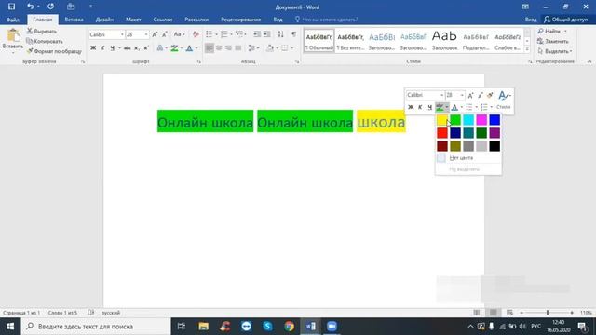Viewport: 596px width, 335px height.
Task: Toggle superscript in the ribbon
Action: click(146, 47)
